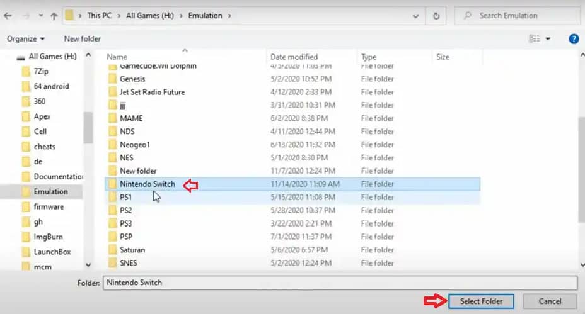Sort by Size column header

pyautogui.click(x=443, y=57)
